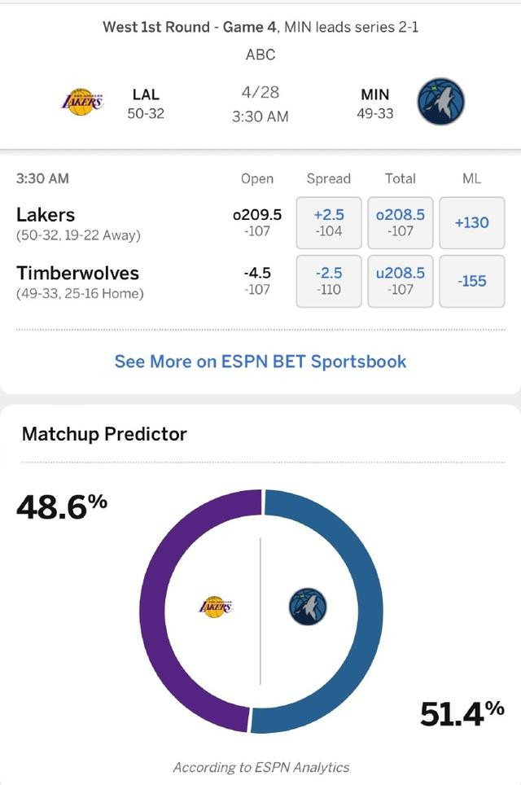Screen dimensions: 521x785
Task: Select the Lakers +2.5 spread bet
Action: point(329,223)
